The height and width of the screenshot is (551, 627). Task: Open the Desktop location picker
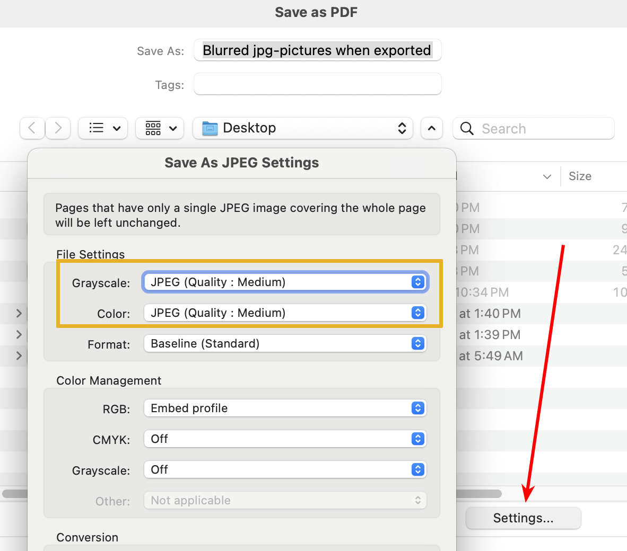click(302, 128)
